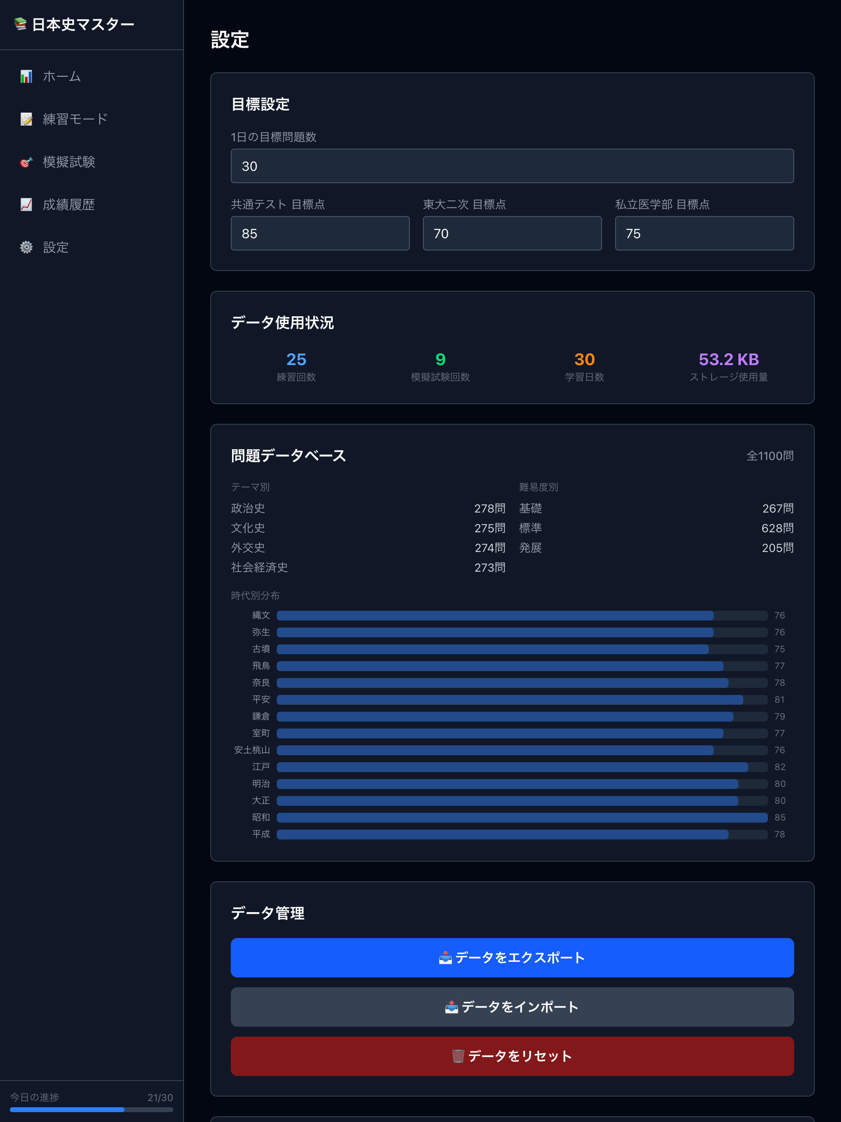
Task: Click the 外交史 theme row label
Action: pyautogui.click(x=248, y=548)
